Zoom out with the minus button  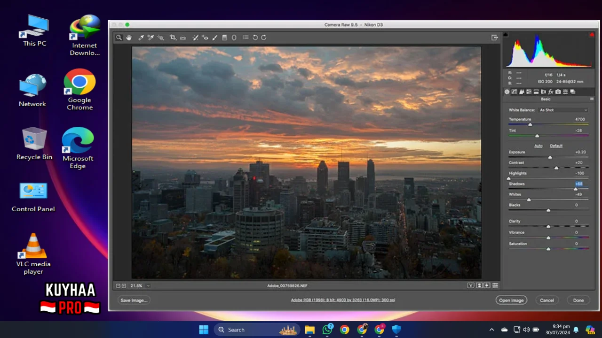(x=118, y=285)
